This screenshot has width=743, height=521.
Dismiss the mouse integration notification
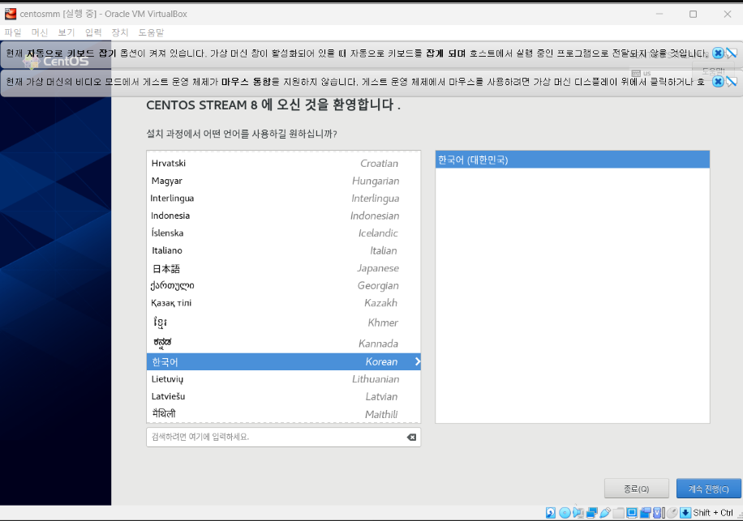[719, 81]
